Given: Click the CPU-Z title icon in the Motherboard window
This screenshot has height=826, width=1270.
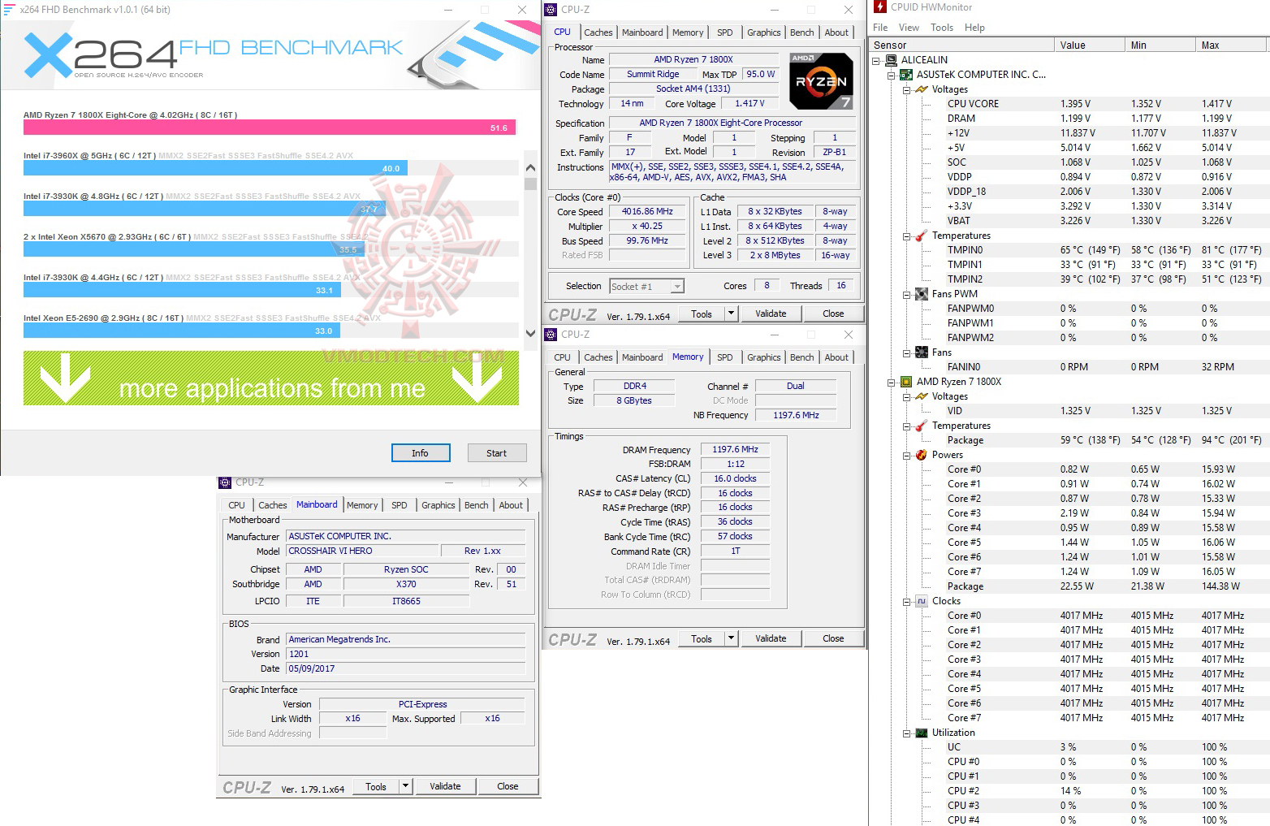Looking at the screenshot, I should pos(225,482).
